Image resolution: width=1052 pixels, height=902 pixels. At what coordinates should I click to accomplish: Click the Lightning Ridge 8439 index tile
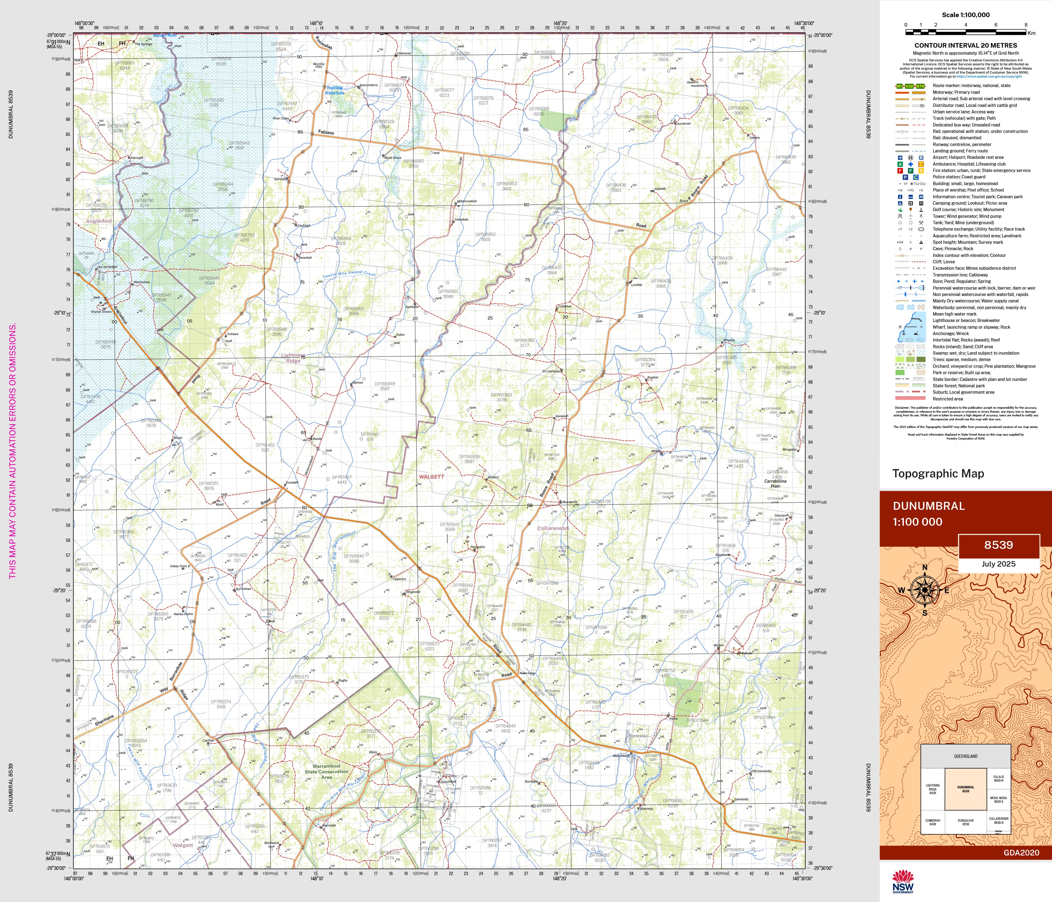[932, 789]
